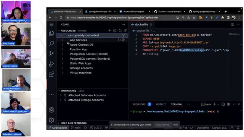
Task: Open notifications bell in status bar
Action: [x=238, y=127]
